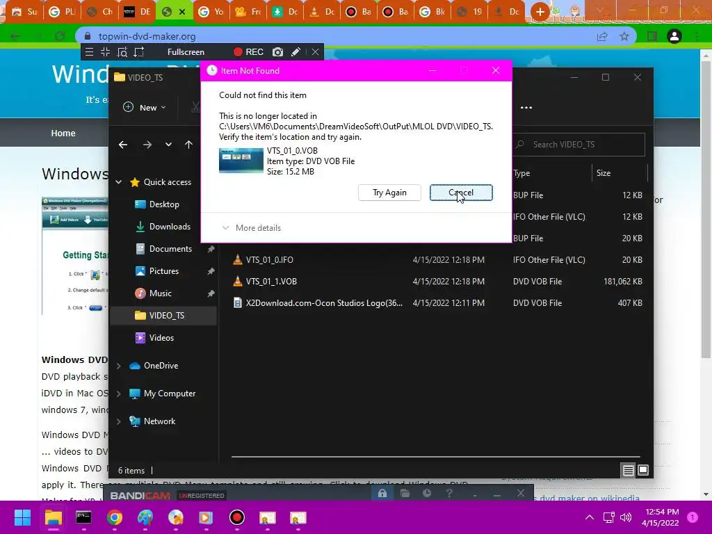Show hidden system tray icons chevron
The height and width of the screenshot is (534, 712).
(590, 517)
